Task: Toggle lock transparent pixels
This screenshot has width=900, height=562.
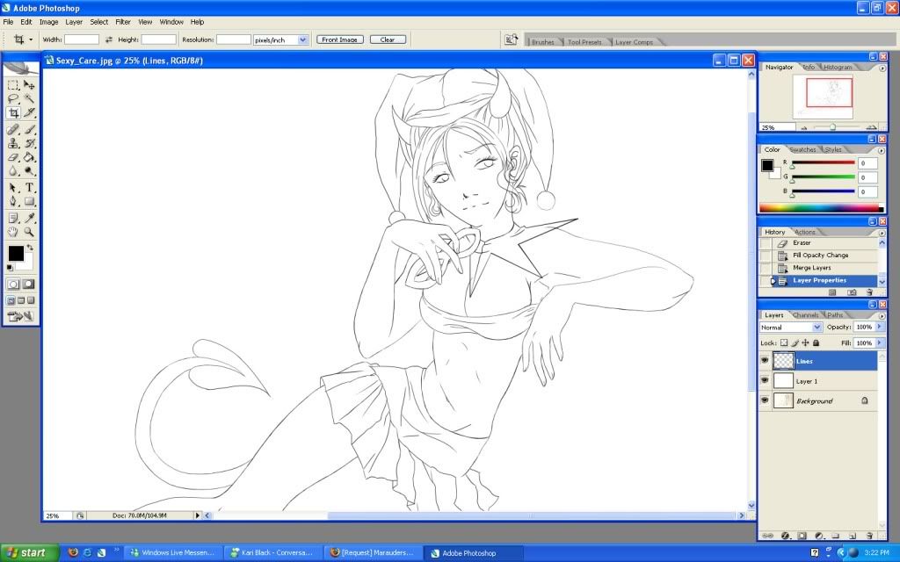Action: coord(784,343)
